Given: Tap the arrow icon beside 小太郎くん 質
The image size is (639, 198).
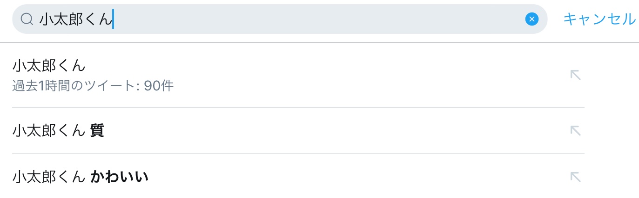Looking at the screenshot, I should [x=575, y=131].
